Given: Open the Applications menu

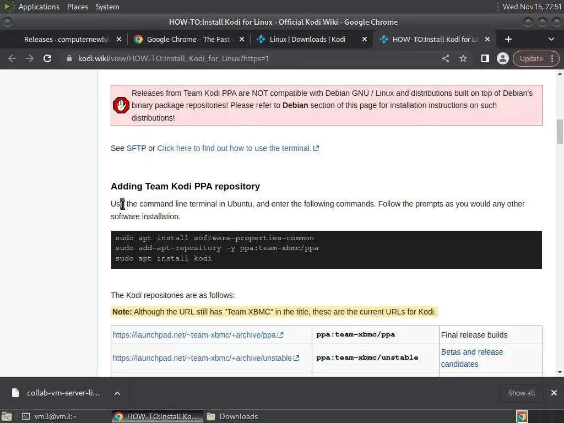Looking at the screenshot, I should (x=39, y=7).
